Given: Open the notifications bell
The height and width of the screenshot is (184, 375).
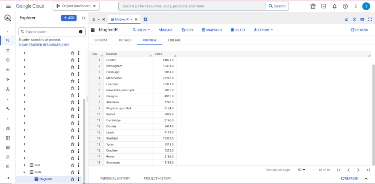Looking at the screenshot, I should click(334, 6).
